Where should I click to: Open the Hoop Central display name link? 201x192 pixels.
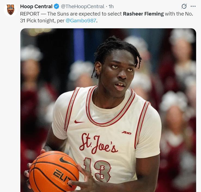pos(36,7)
